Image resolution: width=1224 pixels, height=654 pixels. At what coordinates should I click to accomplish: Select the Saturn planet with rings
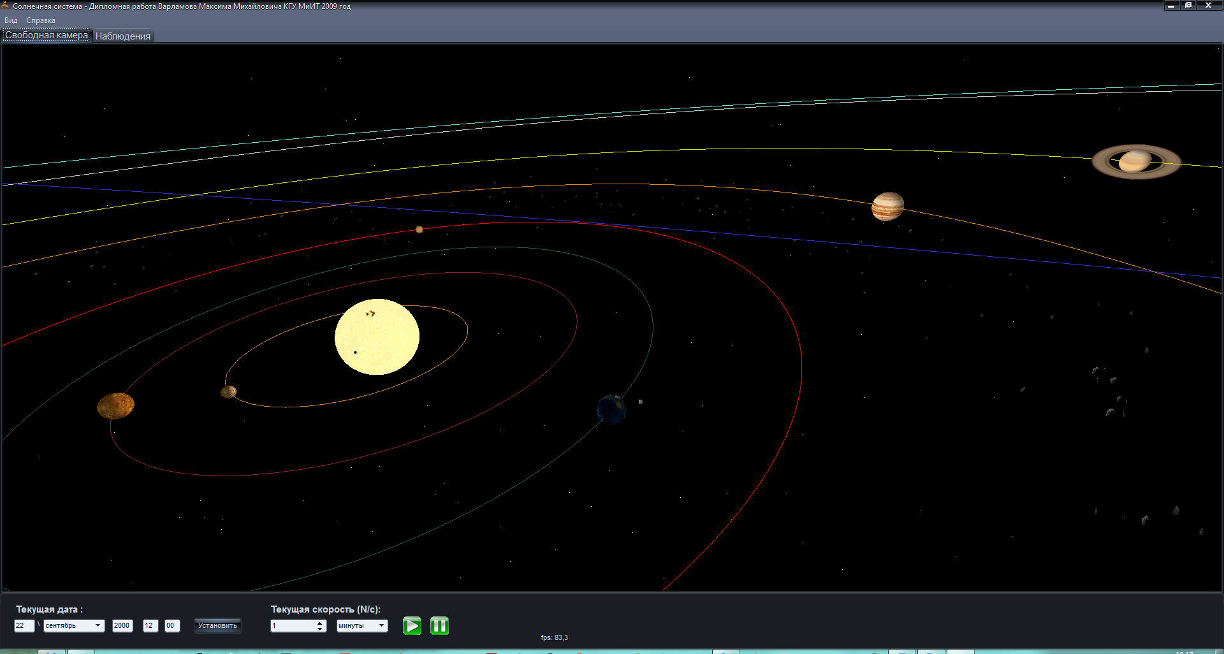point(1137,161)
